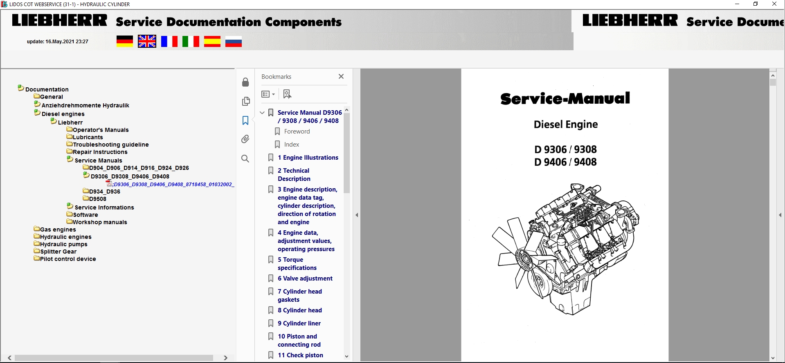Open 9 Cylinder liner bookmark
The width and height of the screenshot is (785, 363).
pyautogui.click(x=299, y=323)
